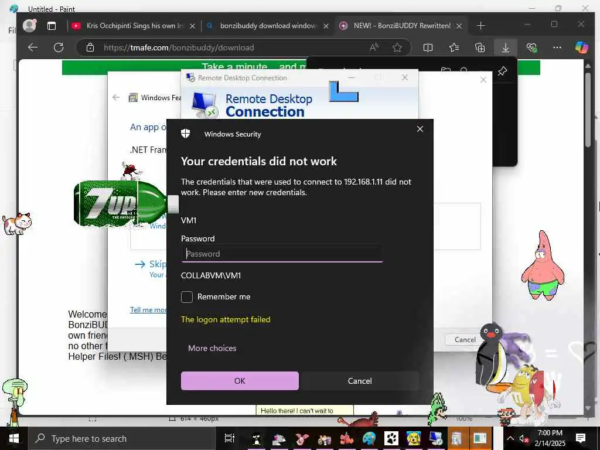
Task: Open Edge split screen view
Action: [x=428, y=47]
